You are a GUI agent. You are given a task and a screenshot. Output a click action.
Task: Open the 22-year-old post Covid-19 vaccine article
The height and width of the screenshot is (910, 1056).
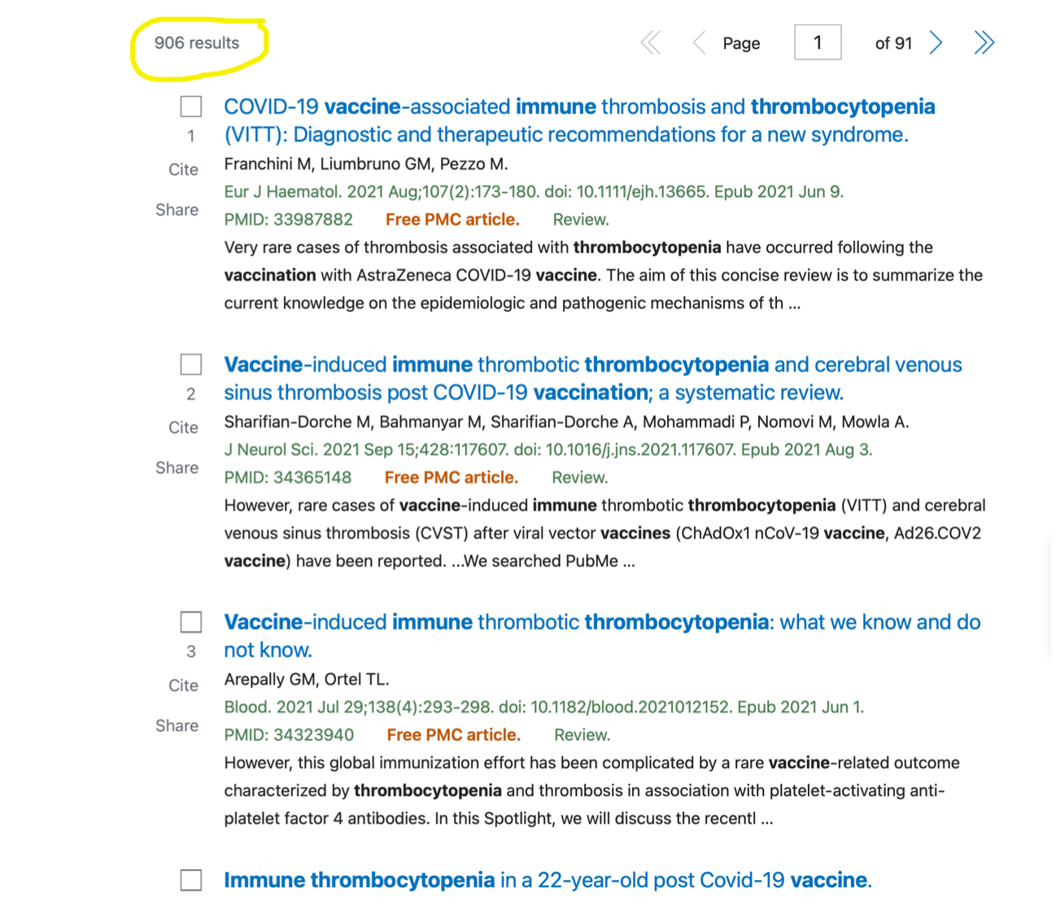pyautogui.click(x=547, y=880)
